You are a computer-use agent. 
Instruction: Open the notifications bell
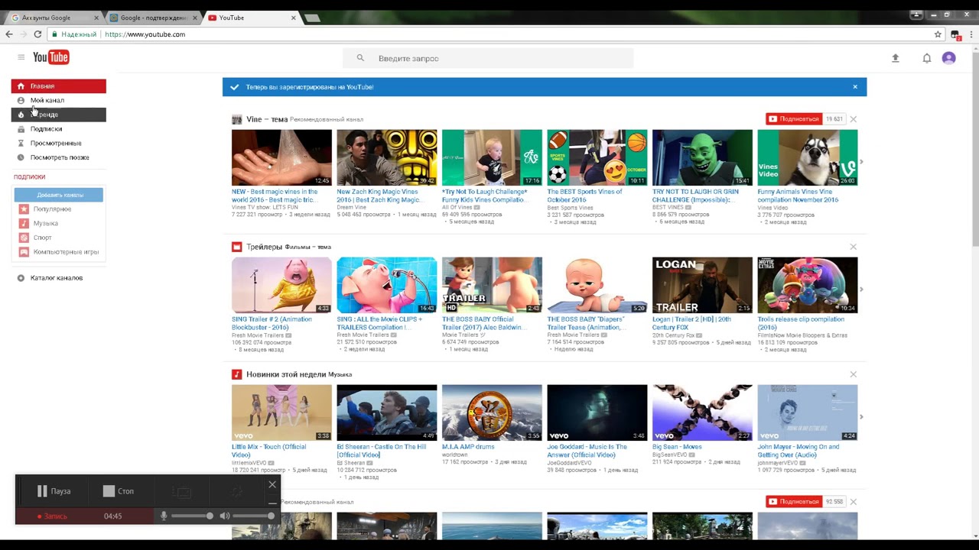click(x=926, y=58)
